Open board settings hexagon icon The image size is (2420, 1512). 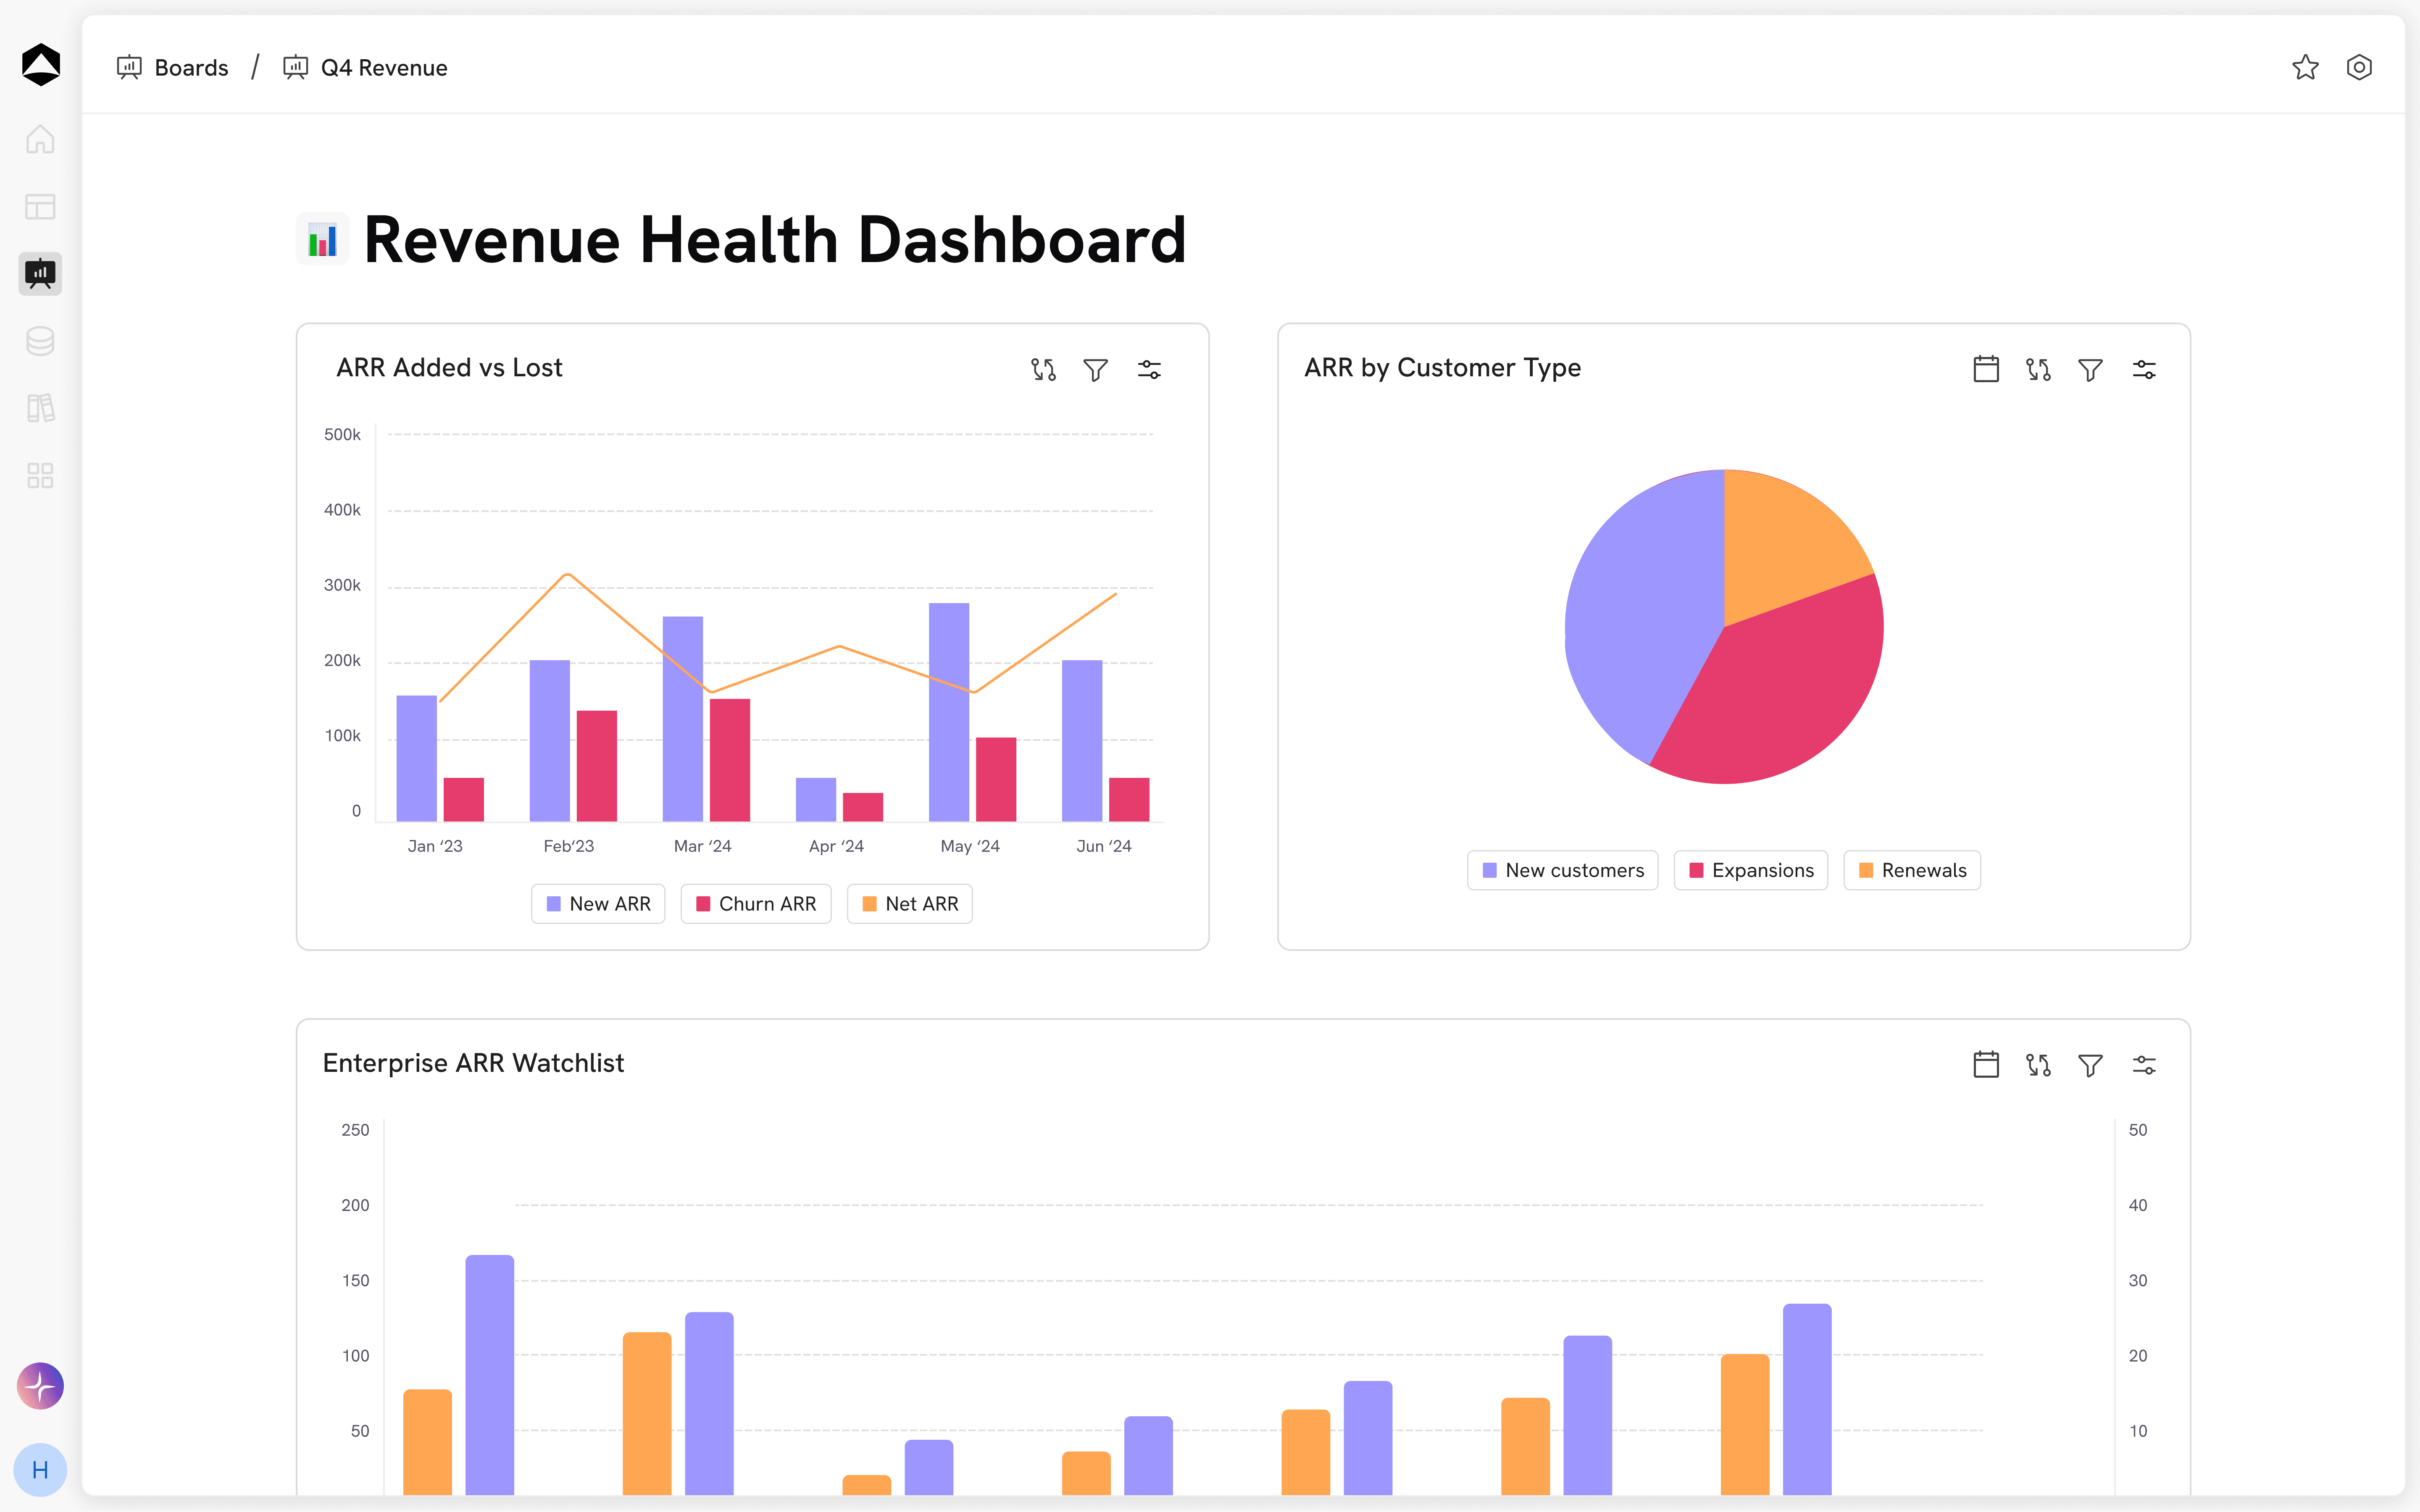[x=2359, y=67]
